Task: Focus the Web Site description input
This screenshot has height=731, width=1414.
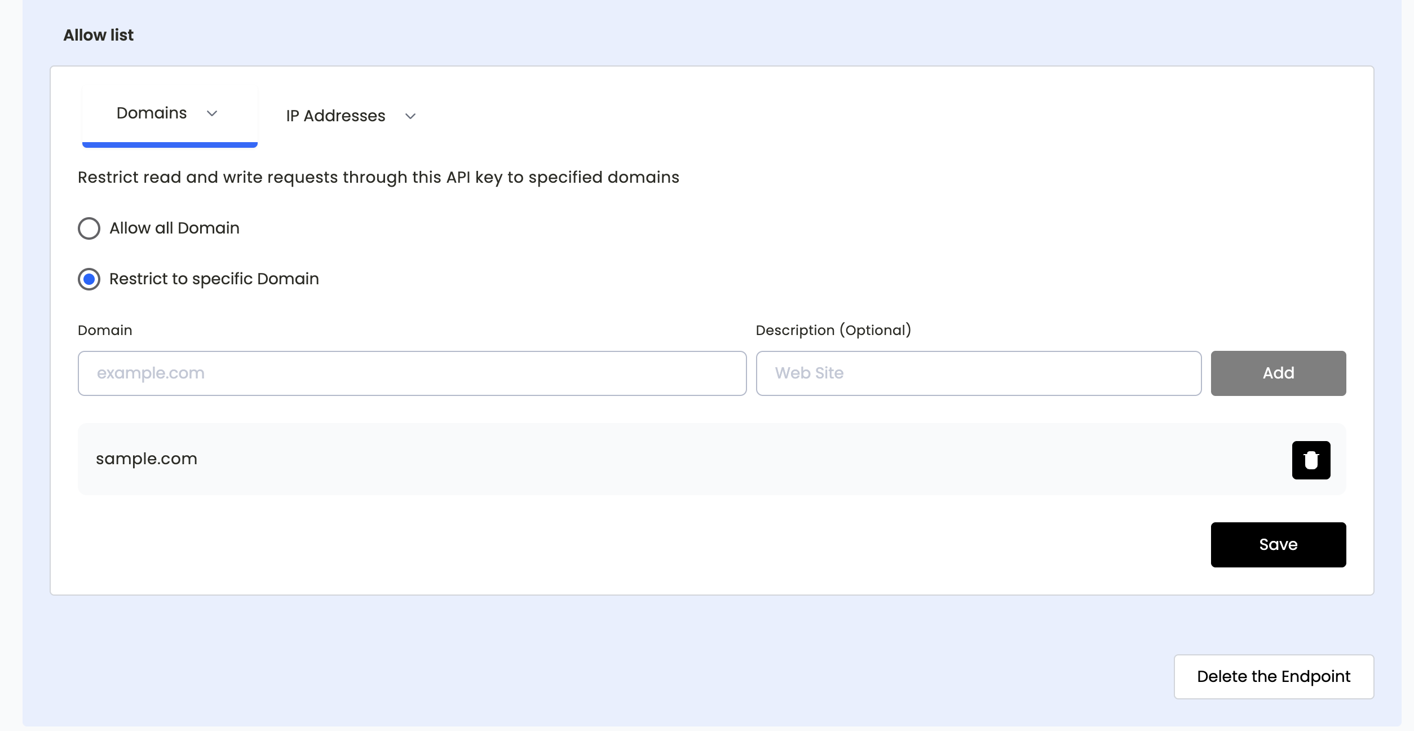Action: coord(978,373)
